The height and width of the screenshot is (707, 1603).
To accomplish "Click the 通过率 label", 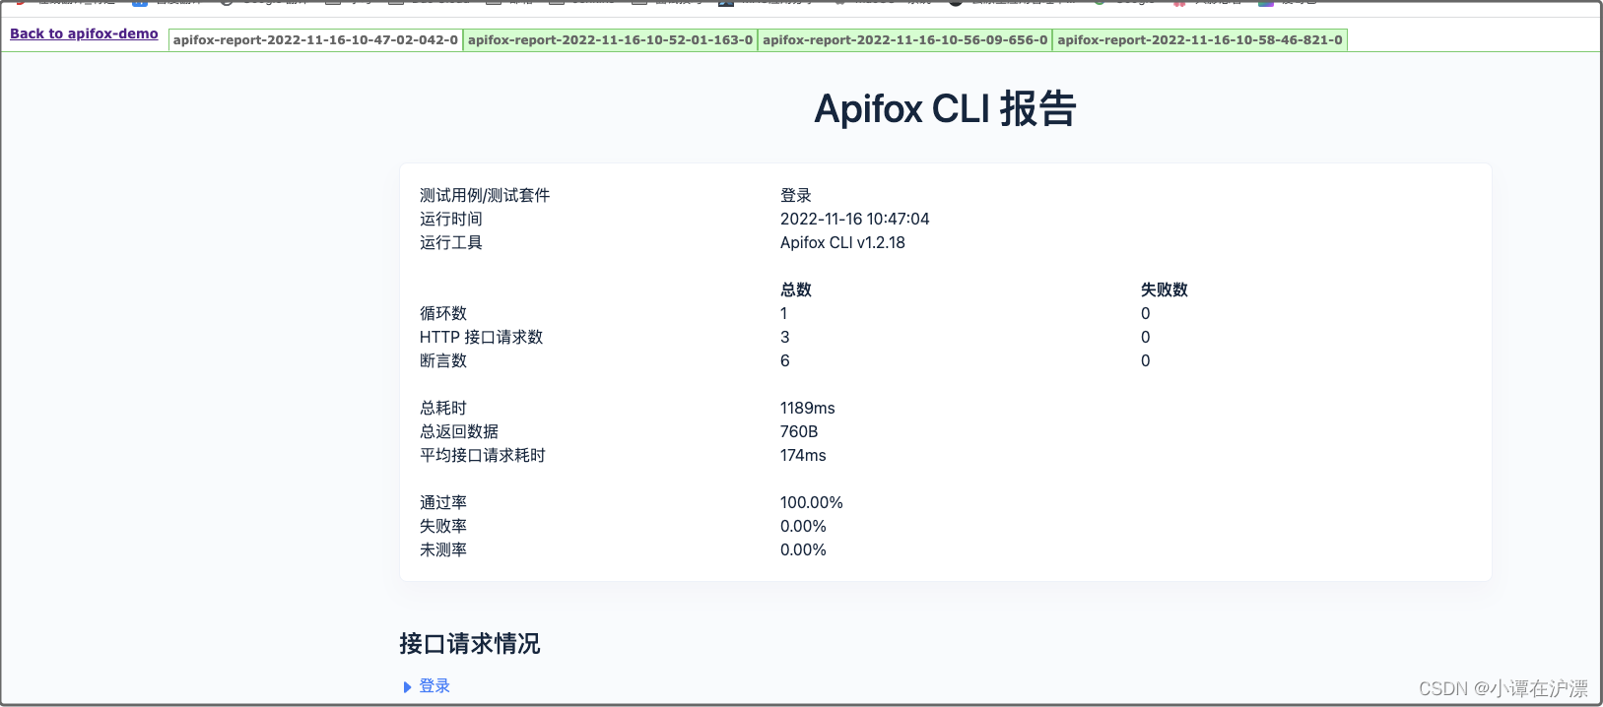I will tap(443, 502).
